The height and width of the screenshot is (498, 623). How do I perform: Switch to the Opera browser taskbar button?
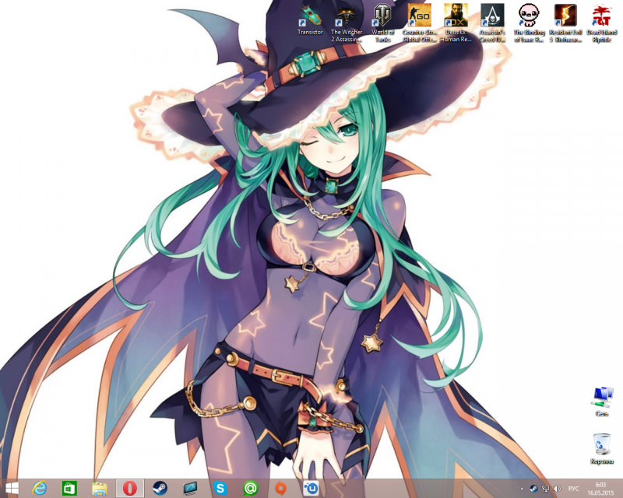(x=130, y=488)
